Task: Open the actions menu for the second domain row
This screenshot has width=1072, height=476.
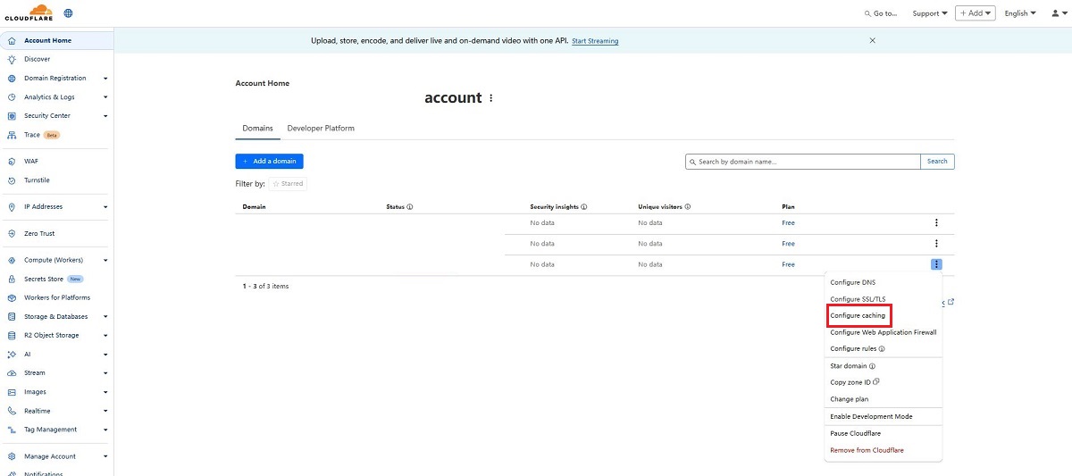Action: pyautogui.click(x=936, y=243)
